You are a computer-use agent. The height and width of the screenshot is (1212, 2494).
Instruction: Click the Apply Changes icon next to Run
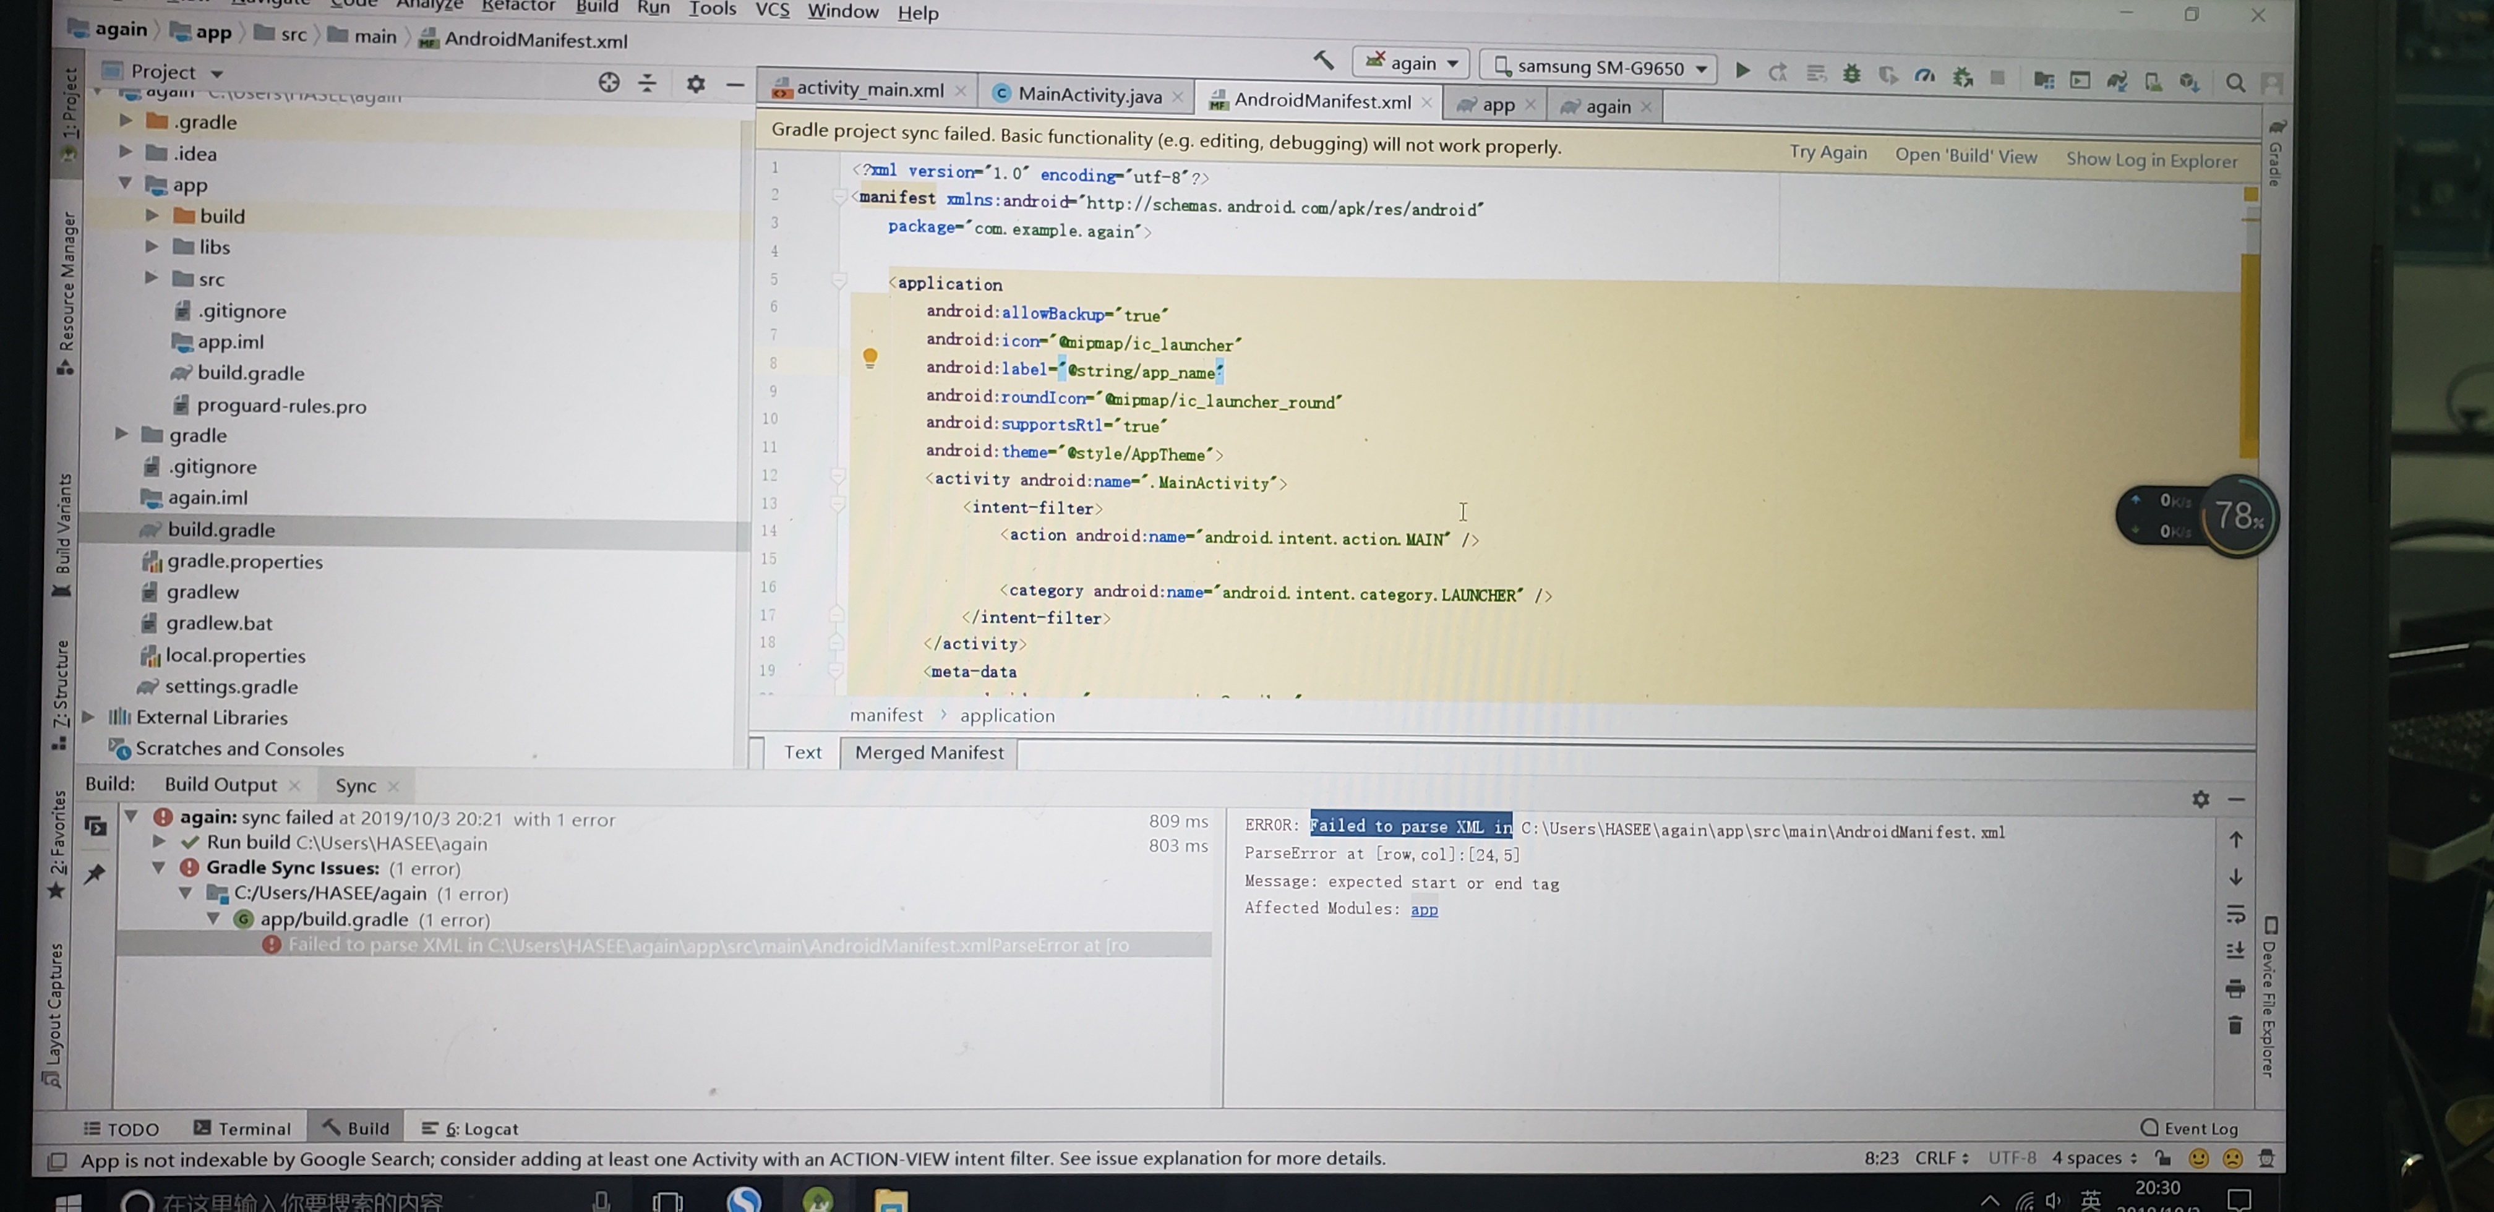pos(1778,72)
